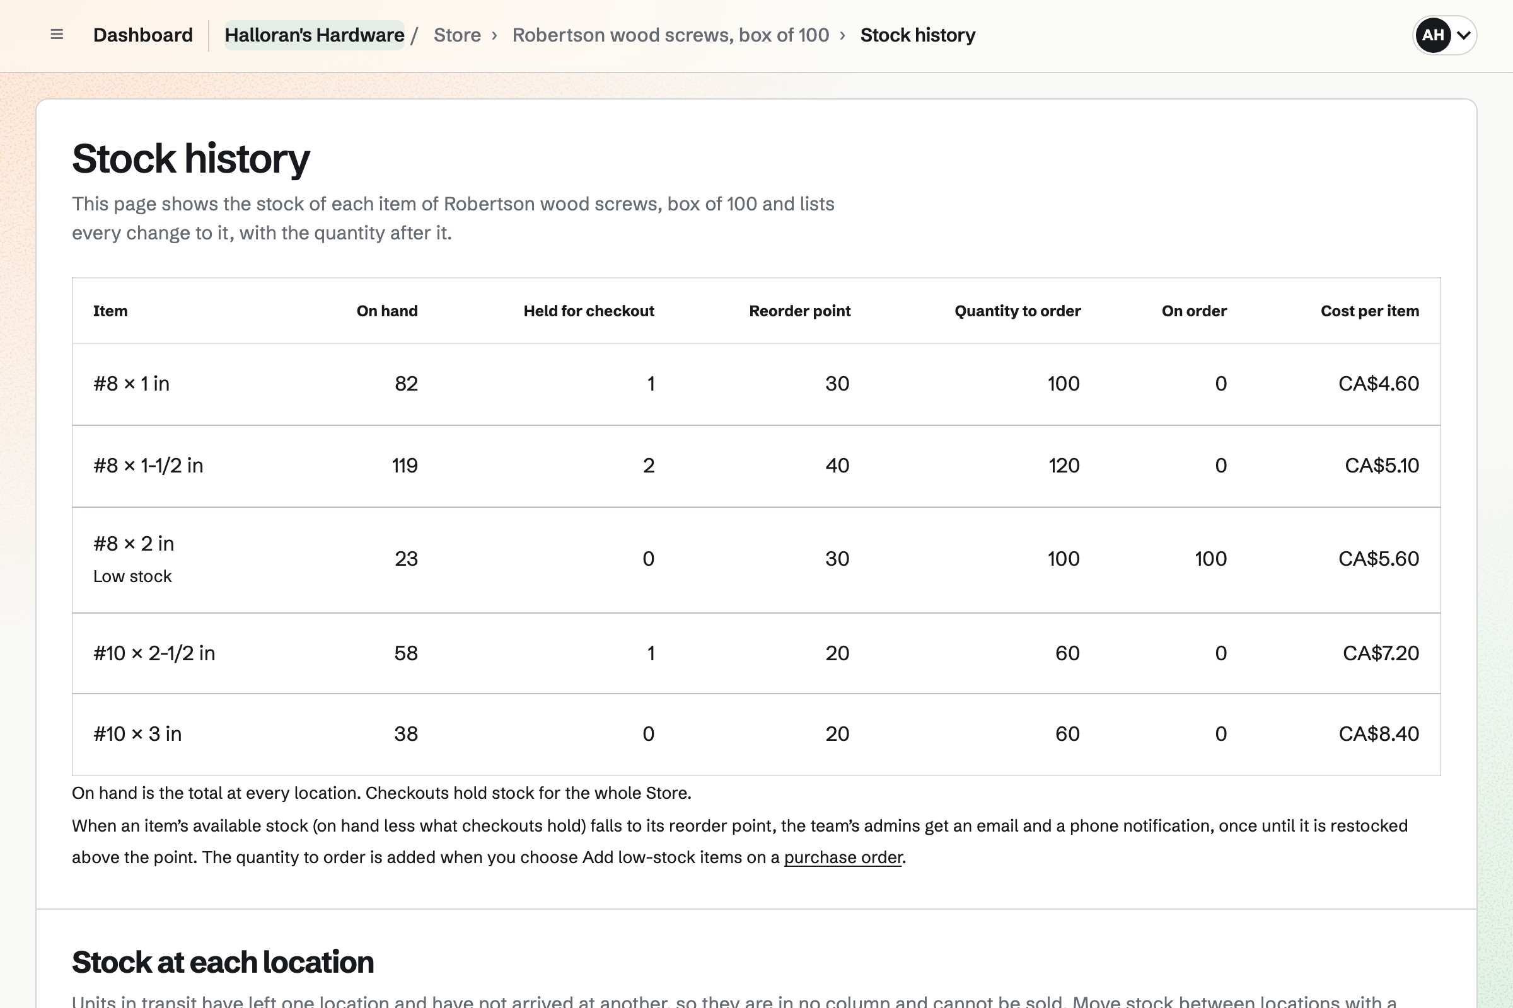Click reorder point 40
Viewport: 1513px width, 1008px height.
click(837, 466)
